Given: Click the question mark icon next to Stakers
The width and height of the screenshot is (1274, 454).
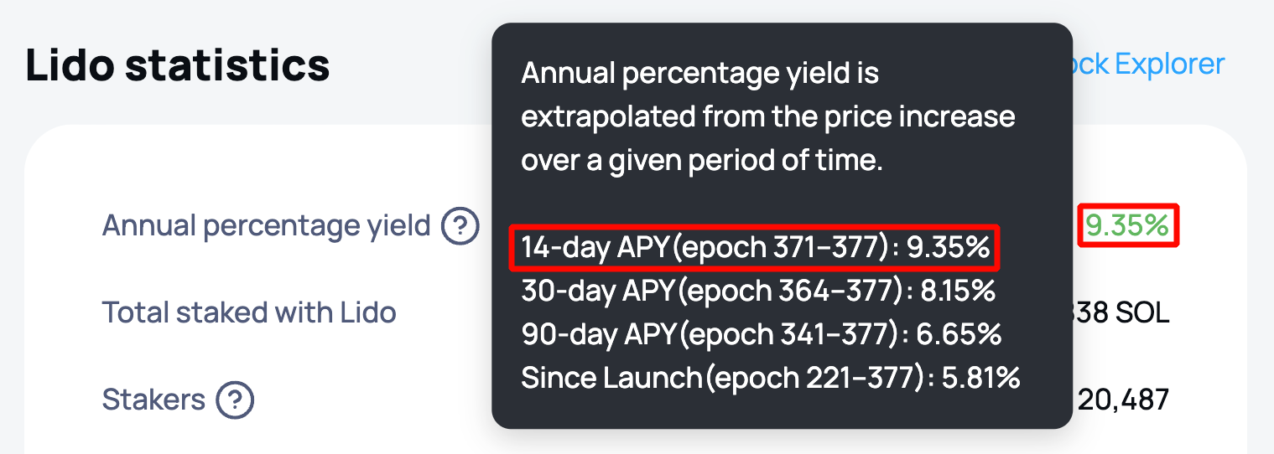Looking at the screenshot, I should point(235,400).
